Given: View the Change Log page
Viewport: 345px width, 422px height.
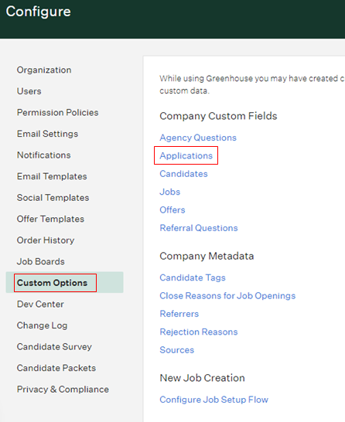Looking at the screenshot, I should (42, 325).
